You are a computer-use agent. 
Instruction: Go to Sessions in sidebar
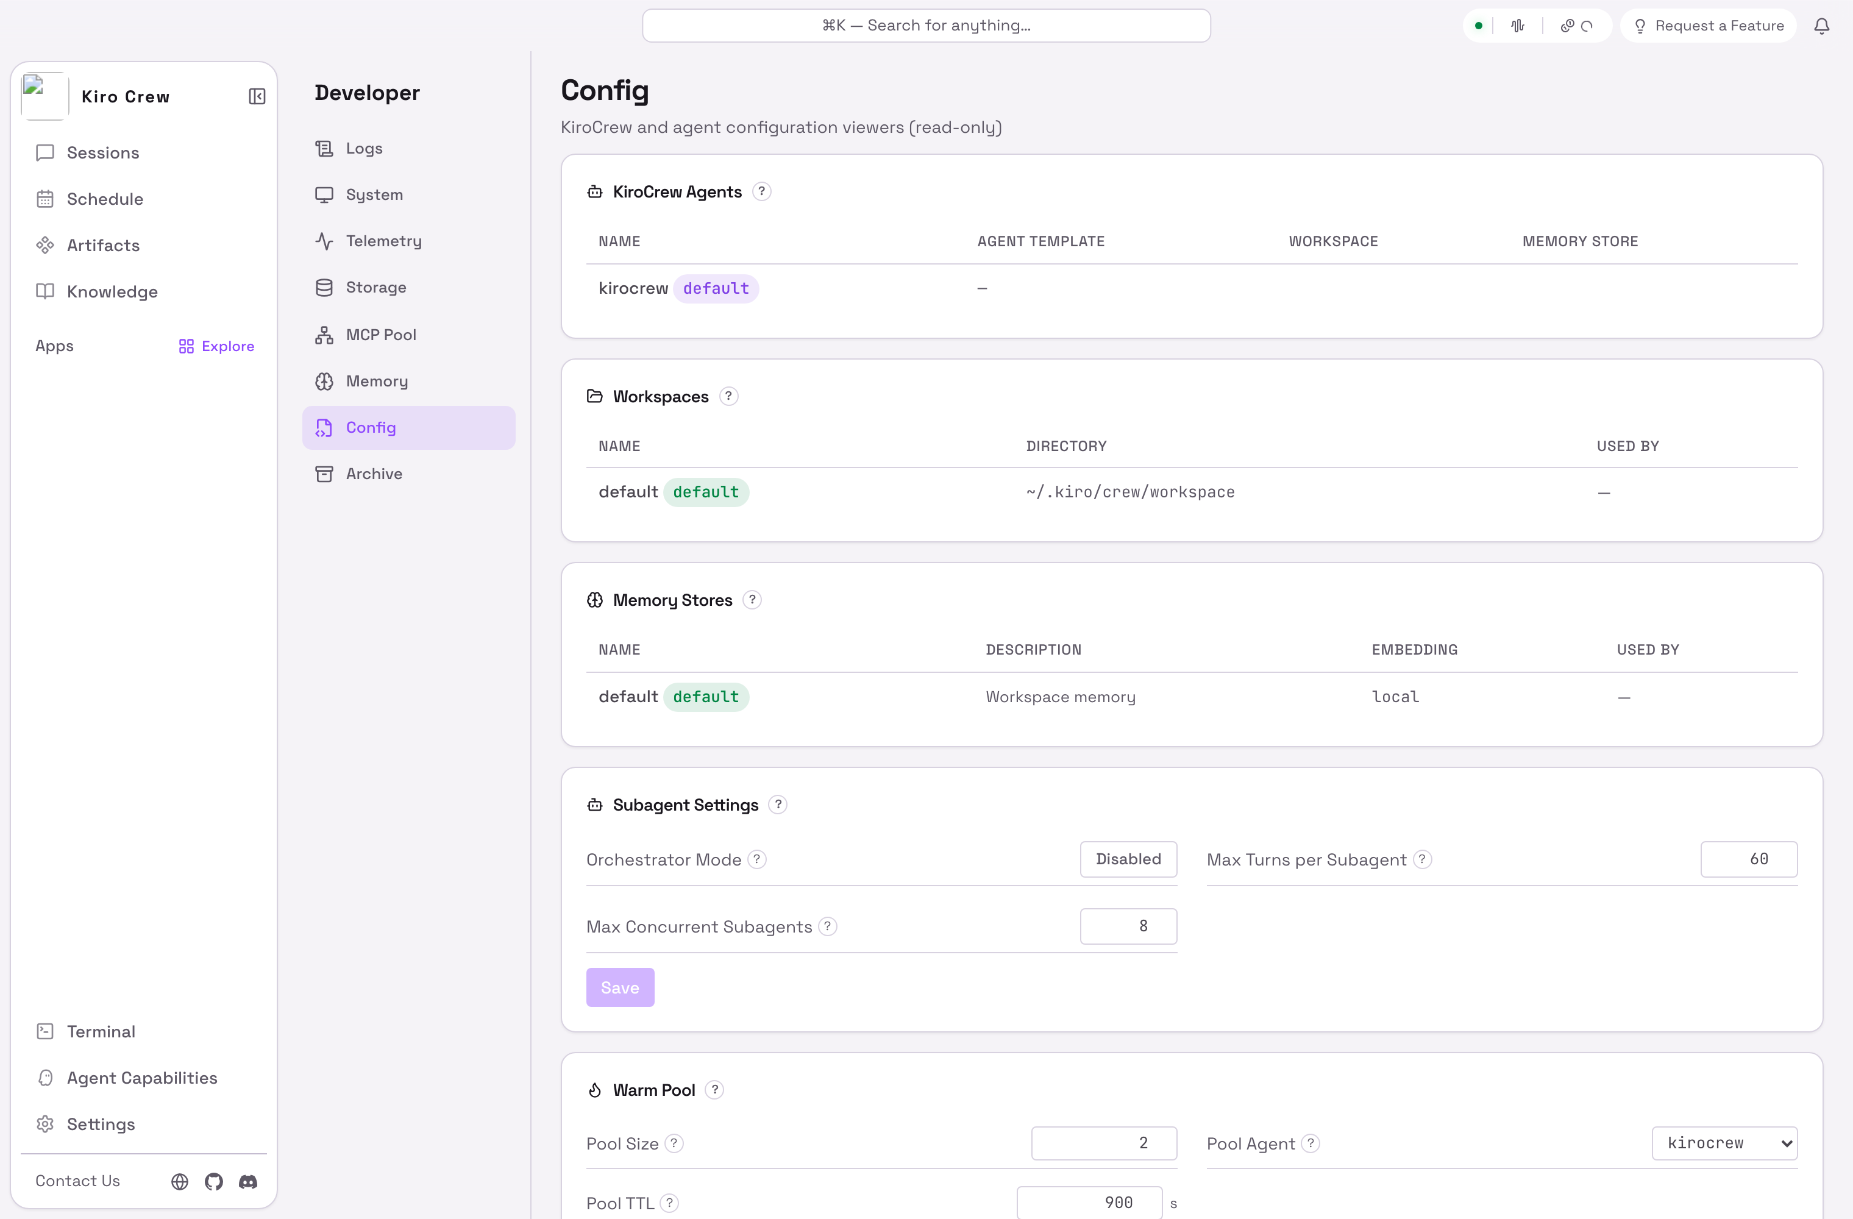click(144, 152)
